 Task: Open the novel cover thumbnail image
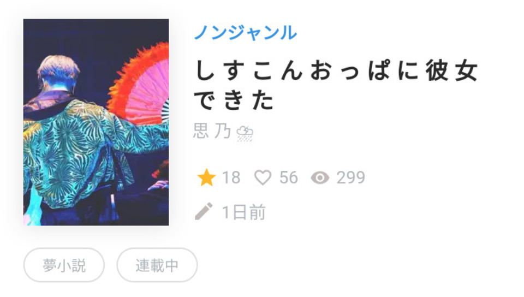click(x=96, y=122)
